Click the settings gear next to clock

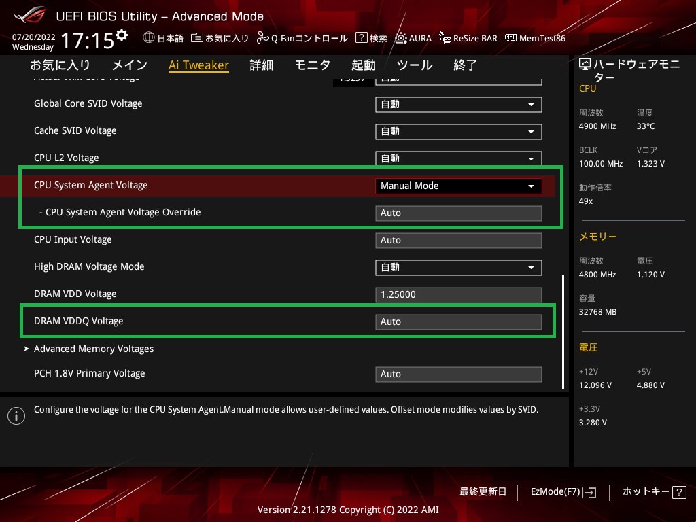122,35
